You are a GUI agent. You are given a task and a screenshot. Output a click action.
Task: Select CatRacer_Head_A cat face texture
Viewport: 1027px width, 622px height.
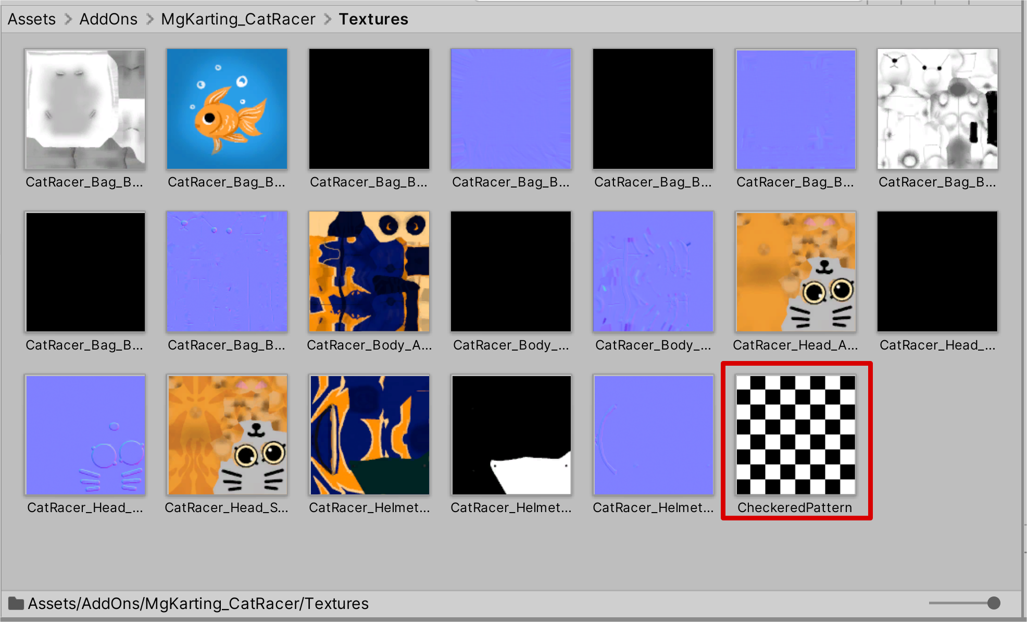tap(795, 271)
